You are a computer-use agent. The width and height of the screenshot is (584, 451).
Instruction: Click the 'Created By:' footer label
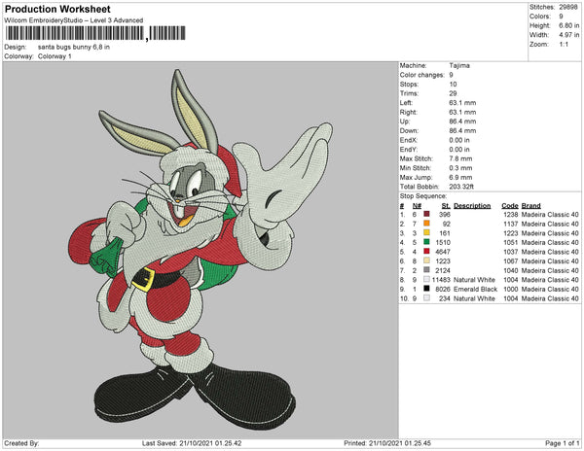pos(21,443)
